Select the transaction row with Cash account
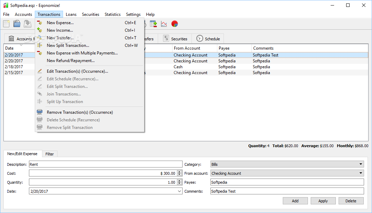Screen dimensions: 372x213 186,67
